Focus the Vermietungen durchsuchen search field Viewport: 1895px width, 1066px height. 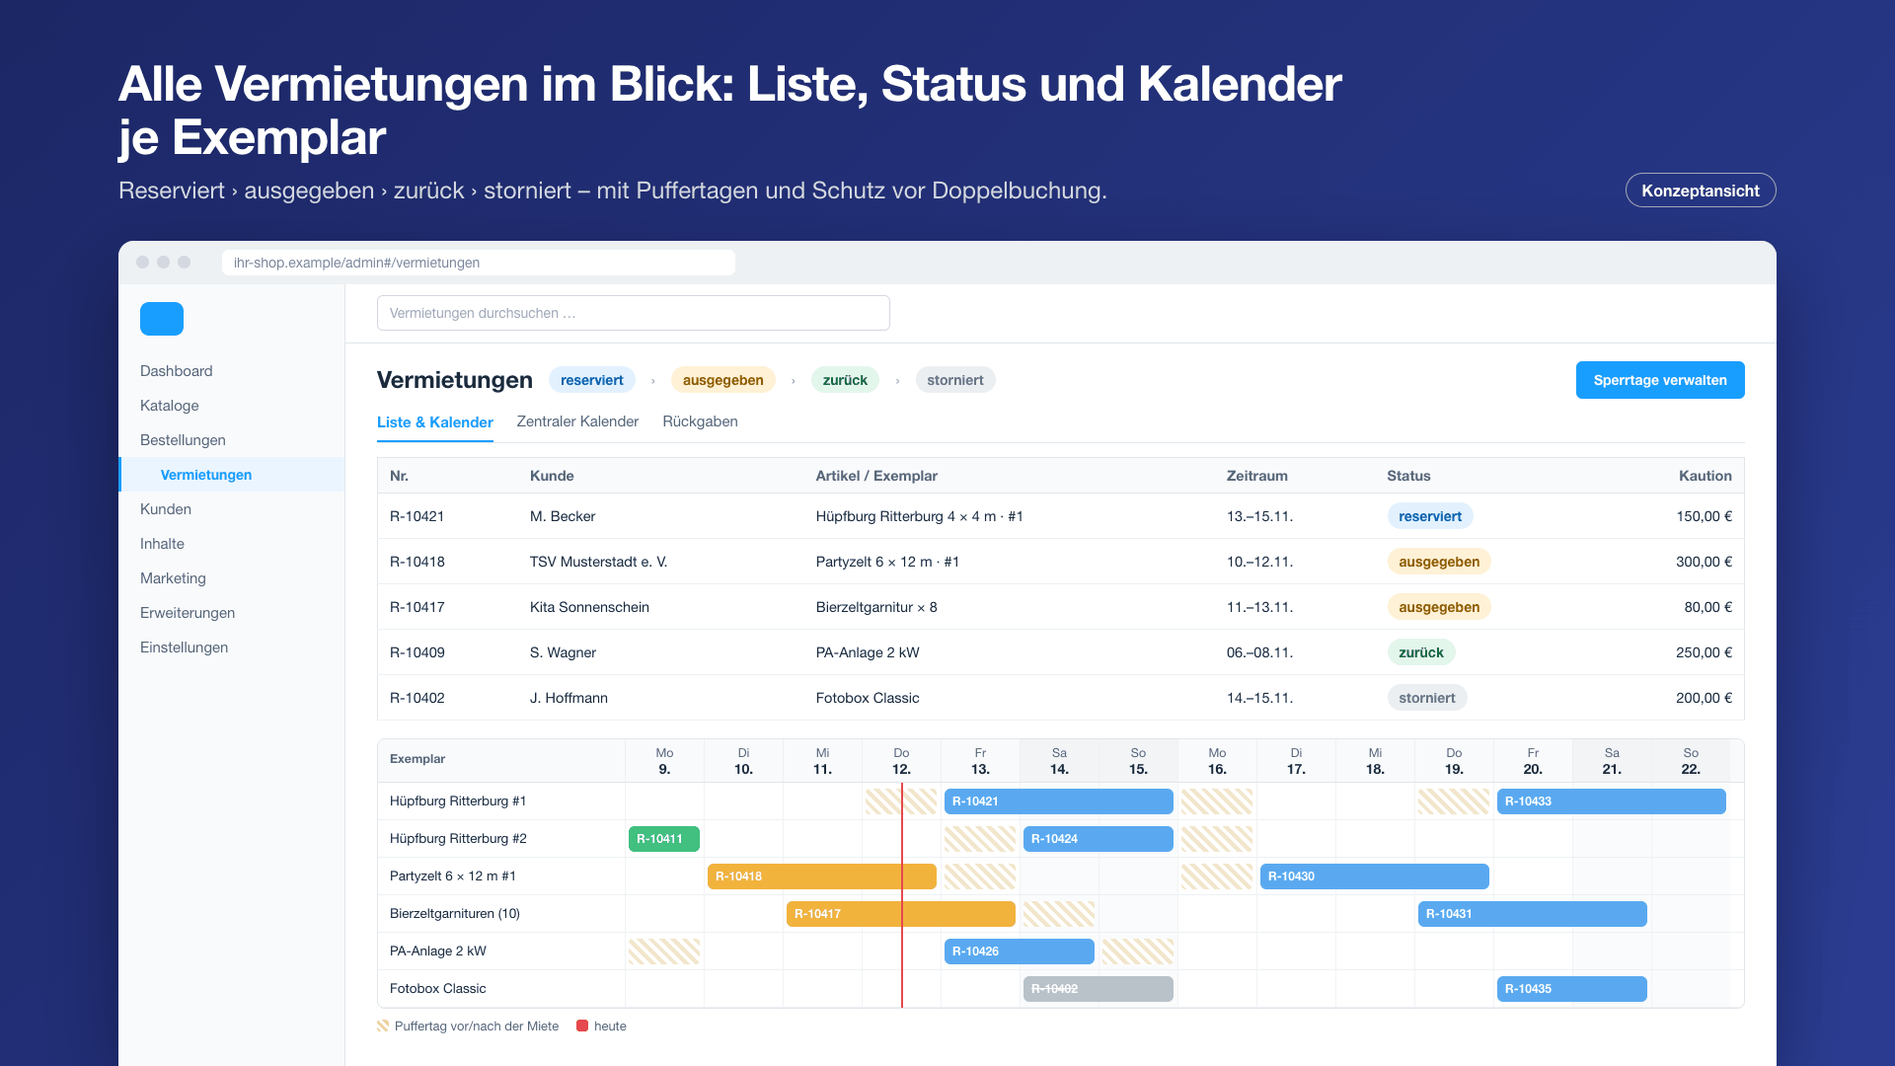tap(634, 313)
